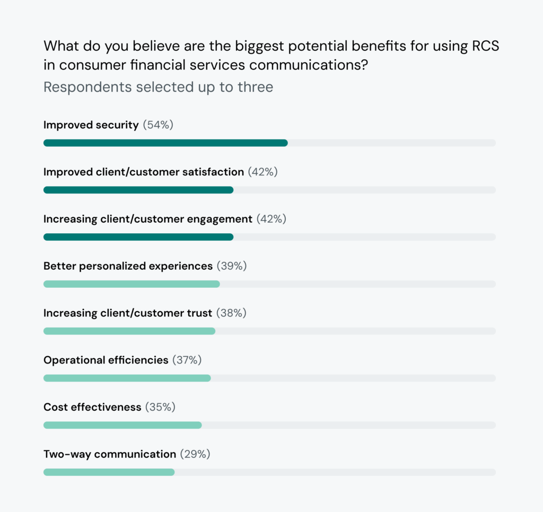
Task: Click the Cost effectiveness bar
Action: (x=269, y=425)
